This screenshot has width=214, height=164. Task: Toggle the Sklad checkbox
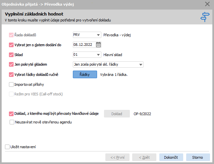(x=11, y=55)
